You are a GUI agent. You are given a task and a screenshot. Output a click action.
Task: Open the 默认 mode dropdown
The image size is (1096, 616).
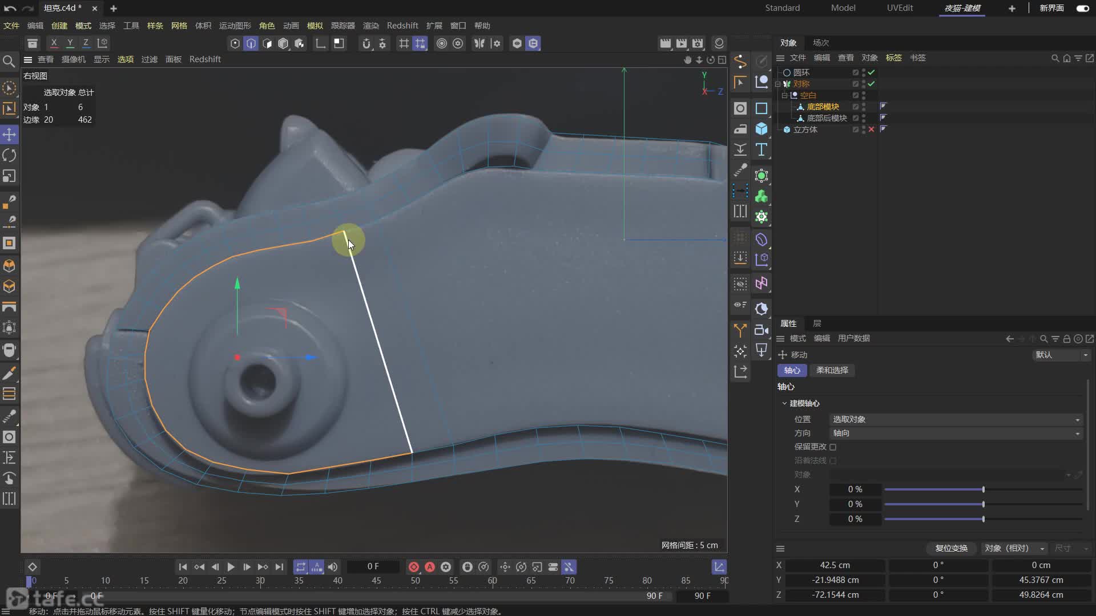click(x=1062, y=355)
